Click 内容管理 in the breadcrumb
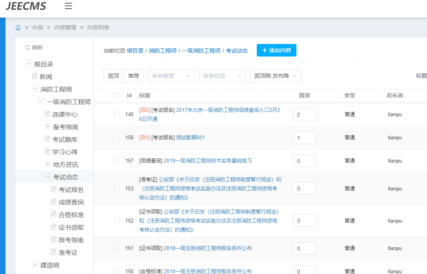 (x=65, y=27)
